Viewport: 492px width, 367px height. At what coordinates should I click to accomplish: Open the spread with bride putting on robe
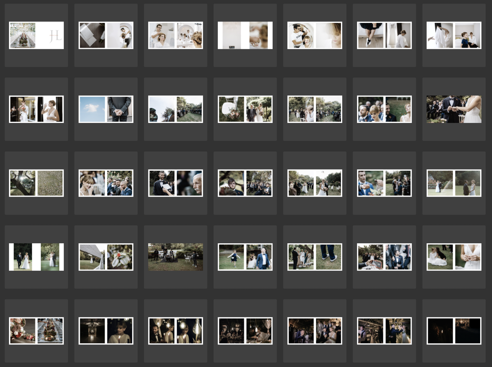coord(454,35)
